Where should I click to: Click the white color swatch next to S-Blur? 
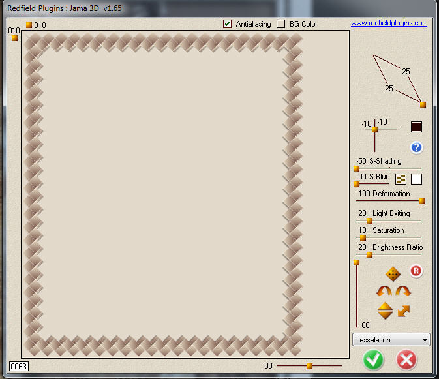(416, 179)
